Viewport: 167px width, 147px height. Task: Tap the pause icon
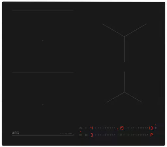(86, 128)
